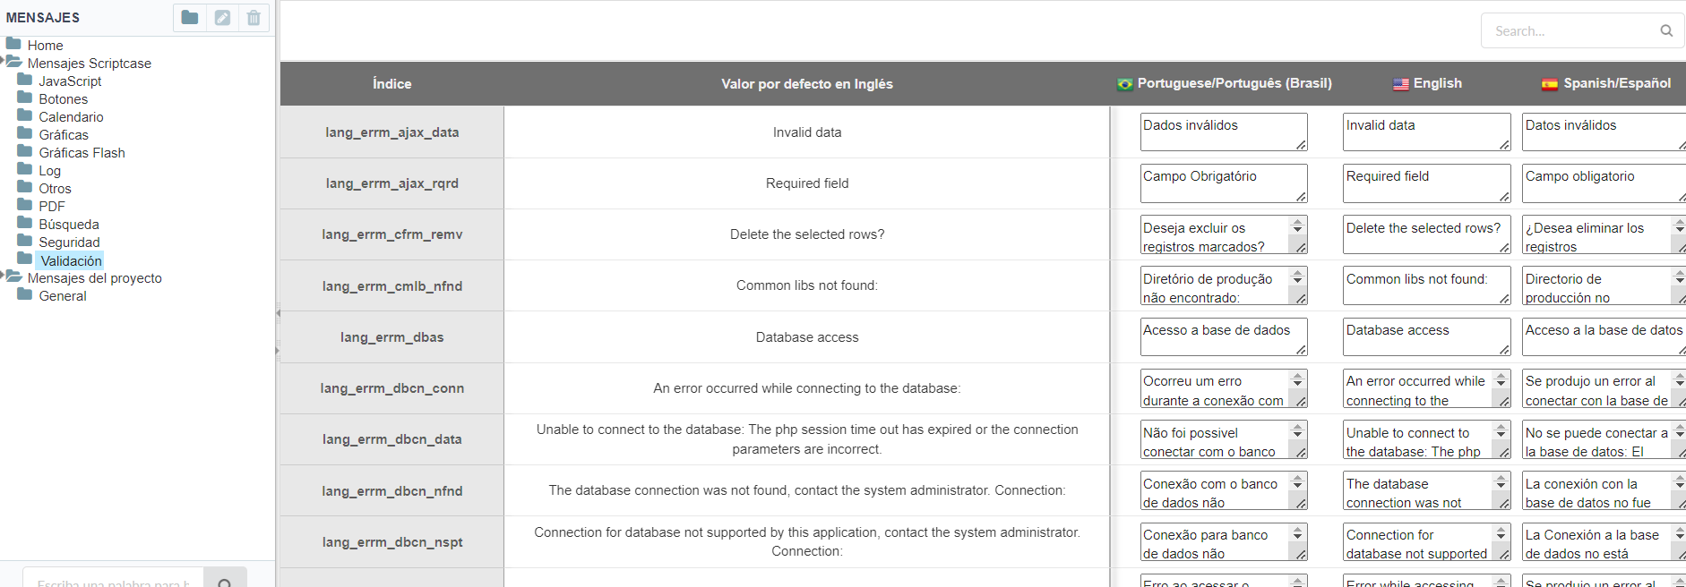Click the new folder icon in Mensajes toolbar

[x=190, y=17]
